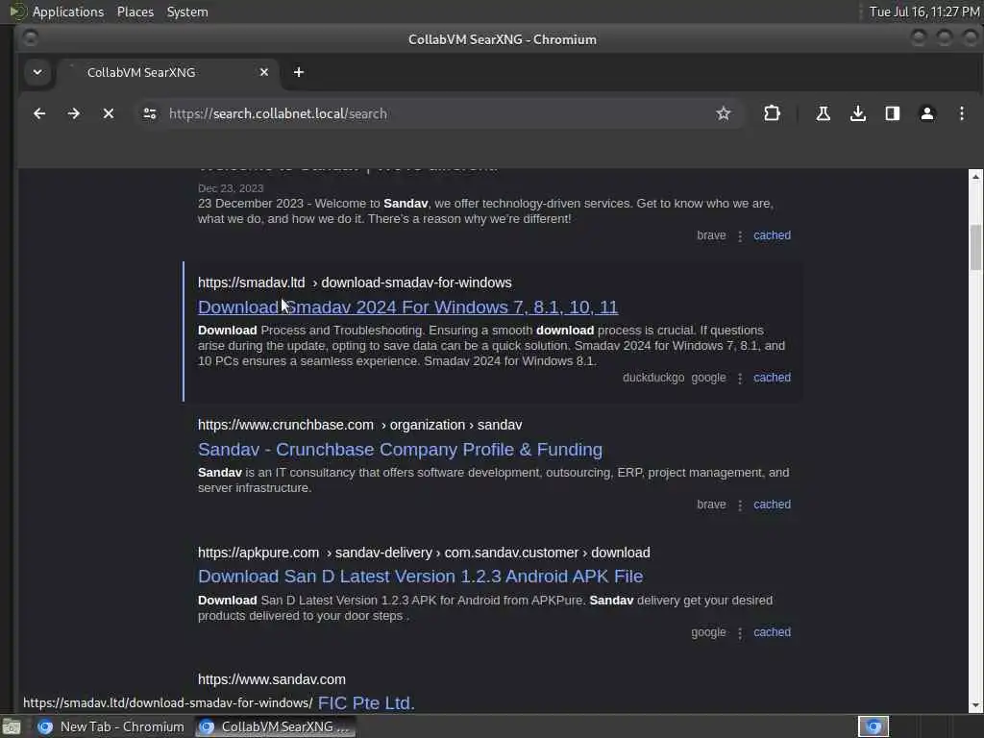Open Chrome Labs flask icon
This screenshot has width=984, height=738.
[x=823, y=113]
